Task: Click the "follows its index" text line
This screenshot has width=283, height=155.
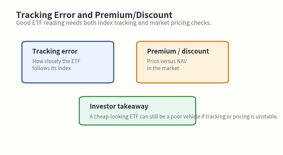Action: pos(51,68)
